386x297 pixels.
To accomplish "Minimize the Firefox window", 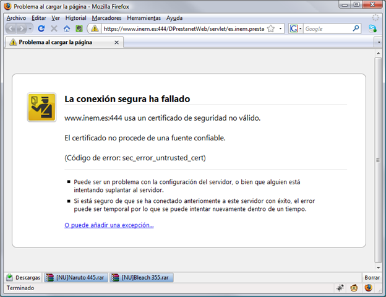I will pyautogui.click(x=345, y=5).
